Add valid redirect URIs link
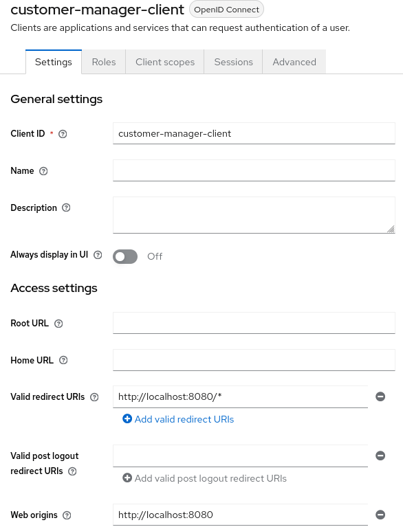This screenshot has height=527, width=403. (178, 419)
